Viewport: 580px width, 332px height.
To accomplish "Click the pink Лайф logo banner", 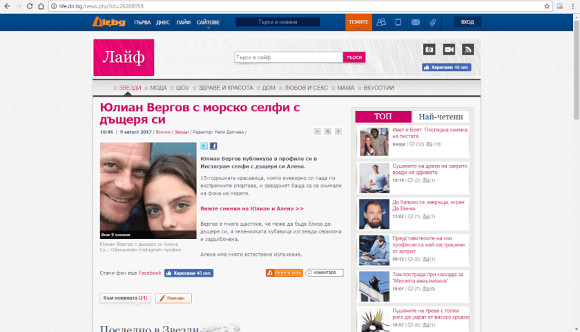I will pyautogui.click(x=124, y=58).
